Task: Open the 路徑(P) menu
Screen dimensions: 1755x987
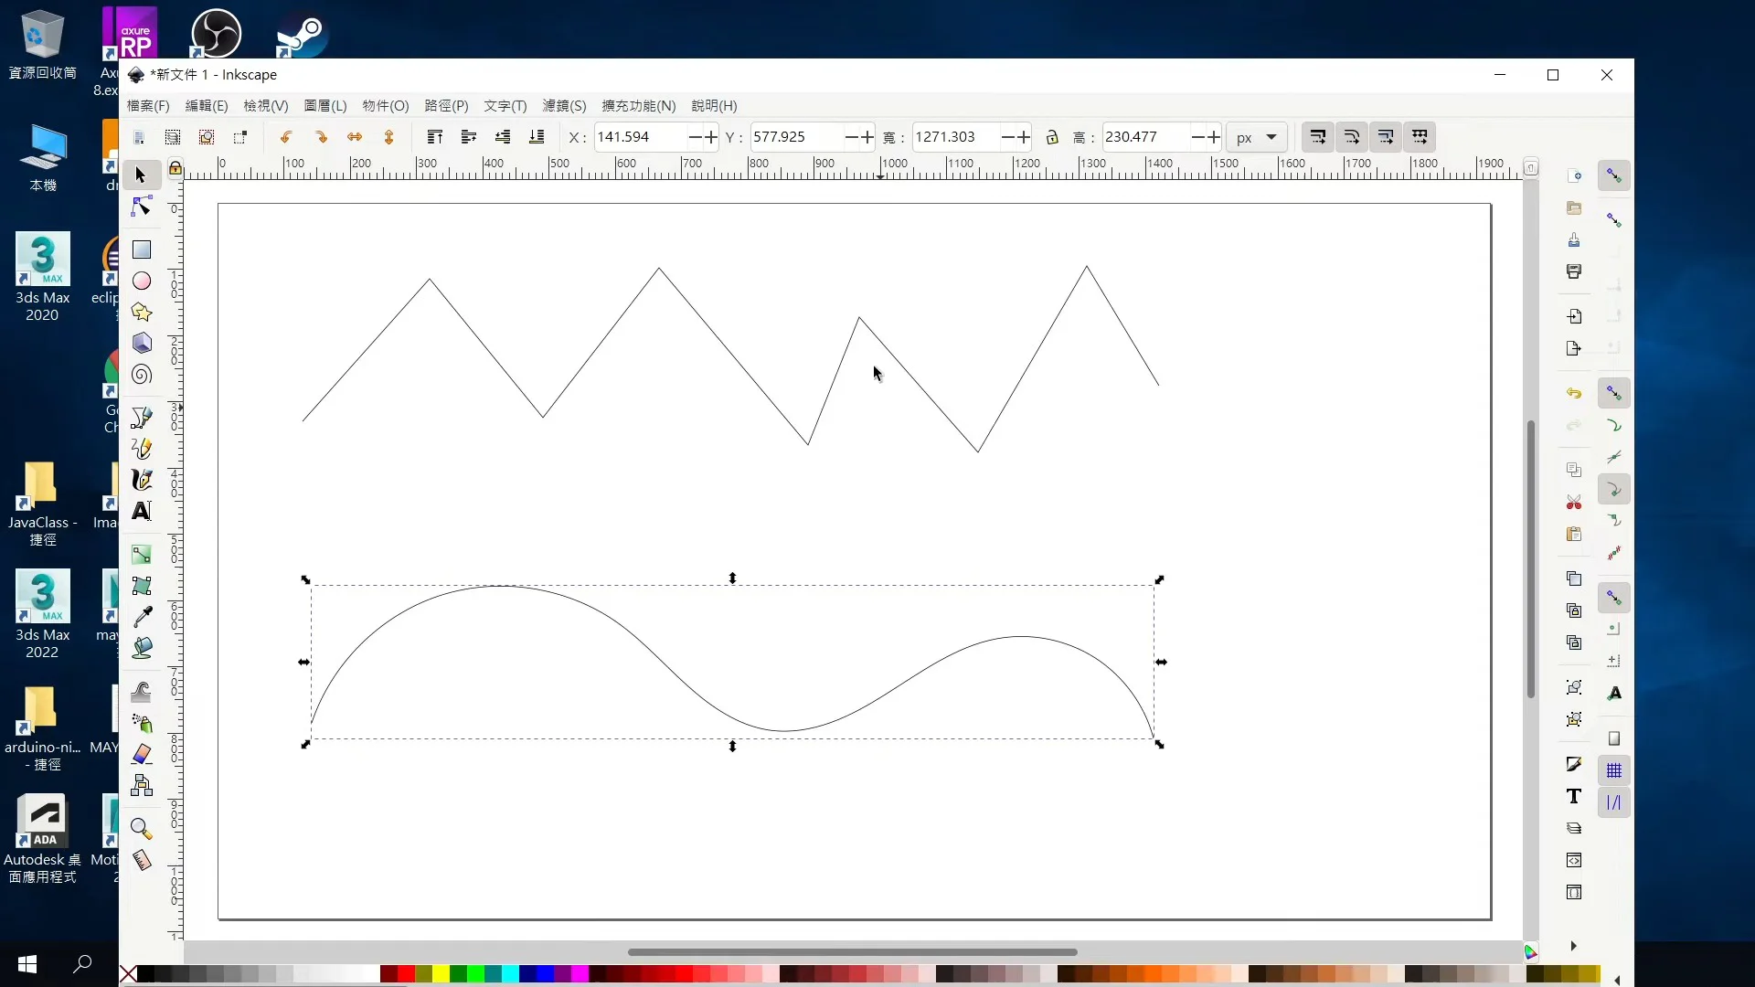Action: point(446,106)
